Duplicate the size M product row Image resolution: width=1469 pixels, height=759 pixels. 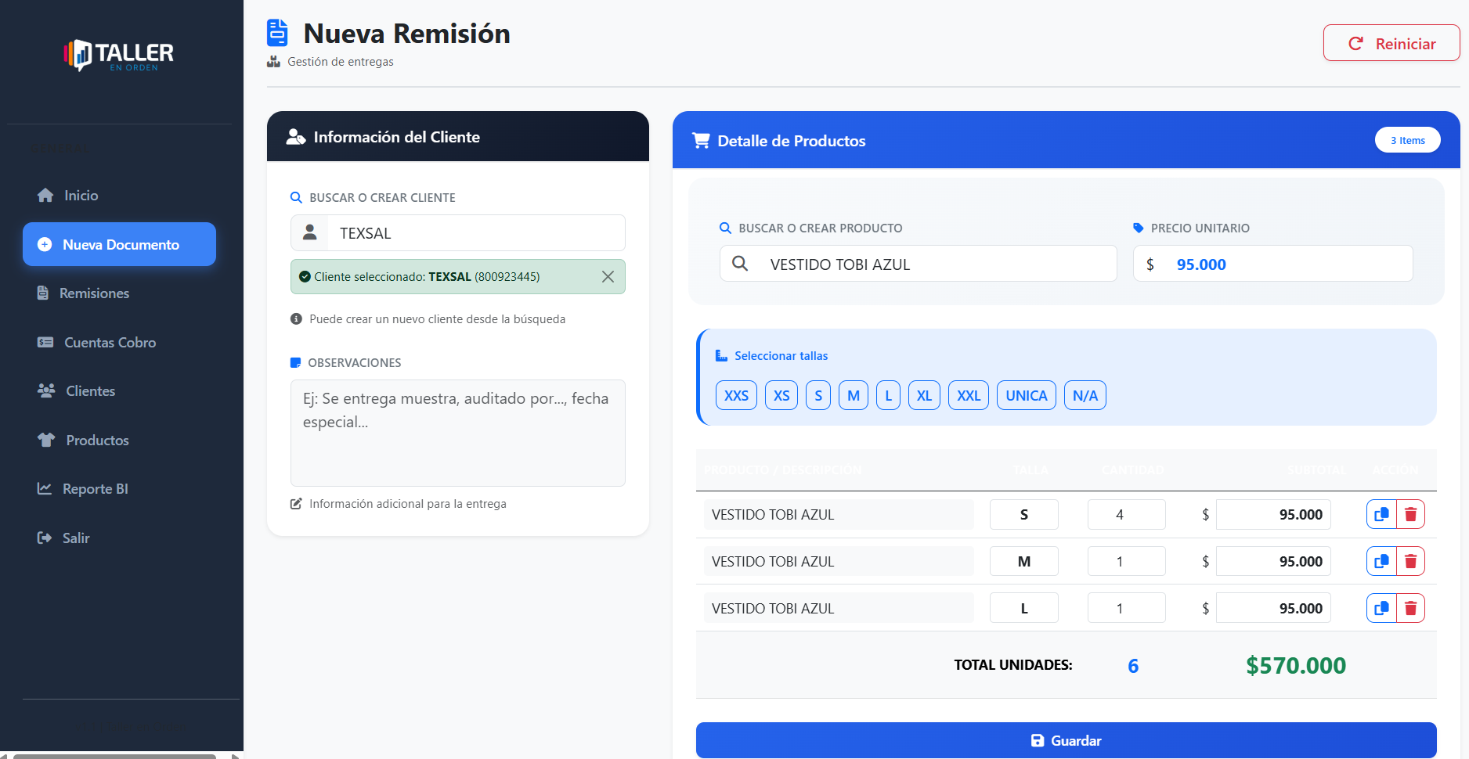coord(1381,562)
